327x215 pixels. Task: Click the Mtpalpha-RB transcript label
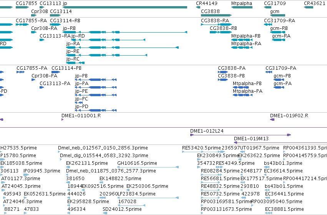click(246, 36)
